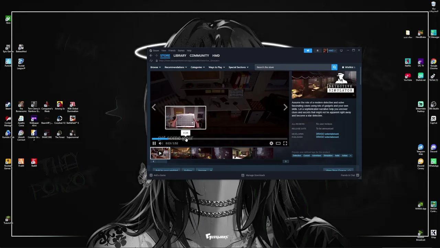The height and width of the screenshot is (248, 440).
Task: Open the Discord desktop shortcut
Action: [x=433, y=149]
